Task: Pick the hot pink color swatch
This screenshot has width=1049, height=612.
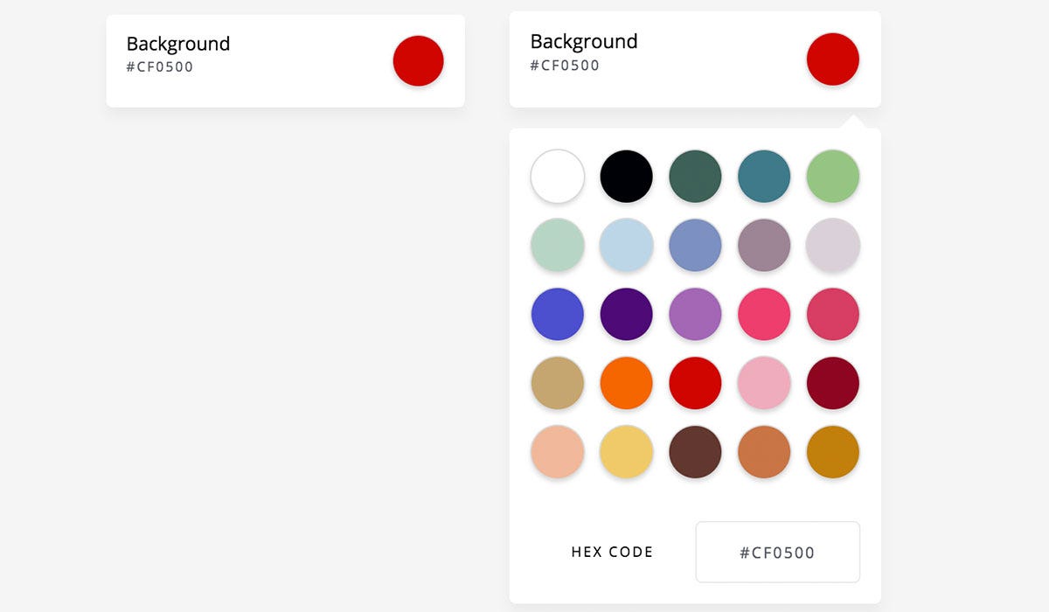Action: [764, 314]
